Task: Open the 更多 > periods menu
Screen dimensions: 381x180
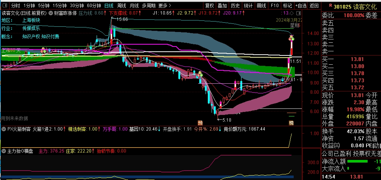Action: pyautogui.click(x=165, y=5)
